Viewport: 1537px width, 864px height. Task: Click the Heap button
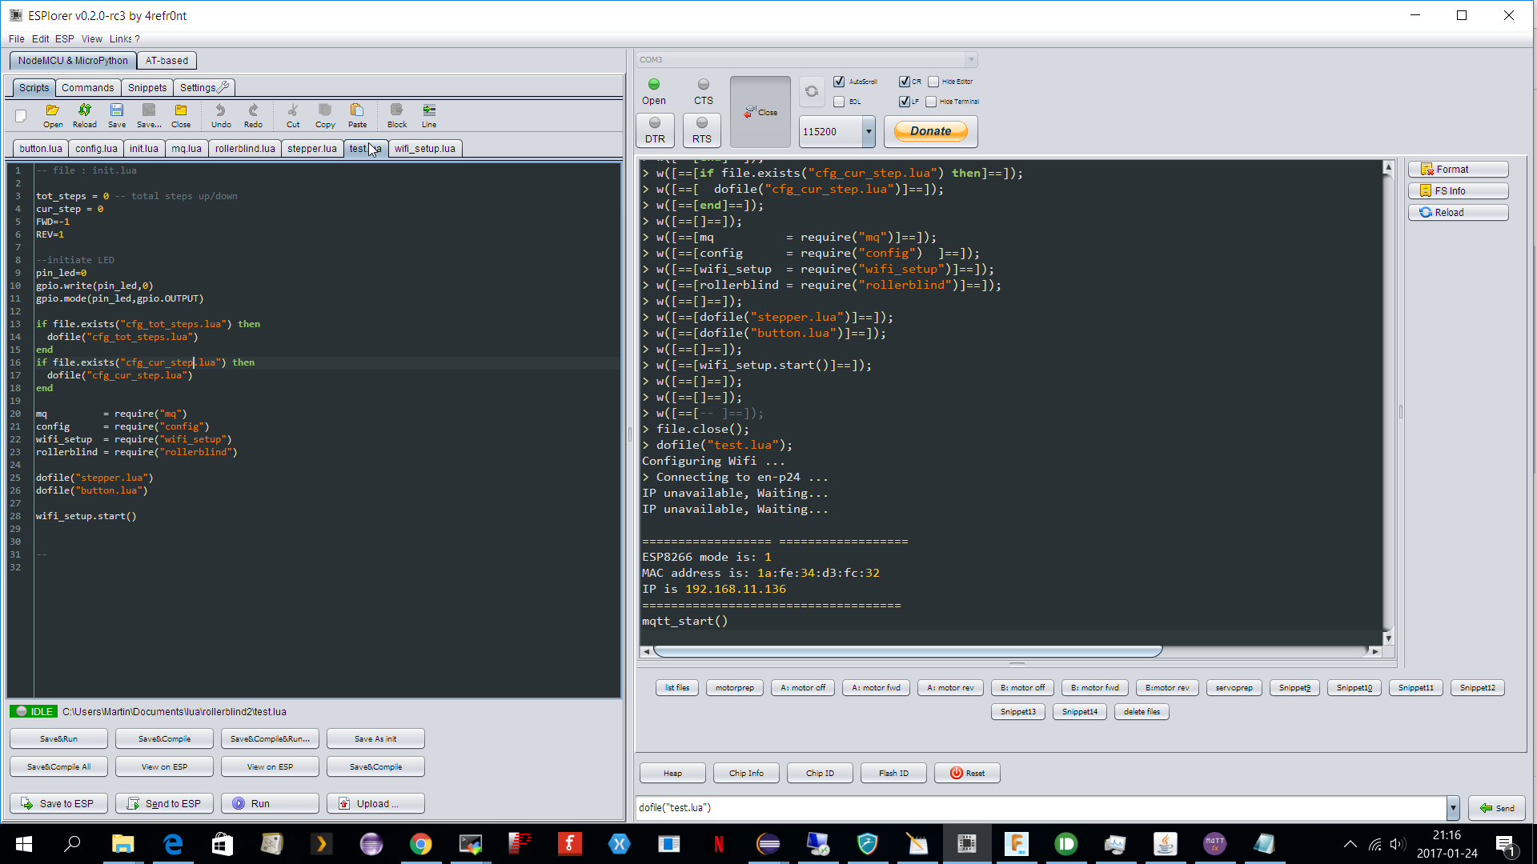[x=672, y=773]
